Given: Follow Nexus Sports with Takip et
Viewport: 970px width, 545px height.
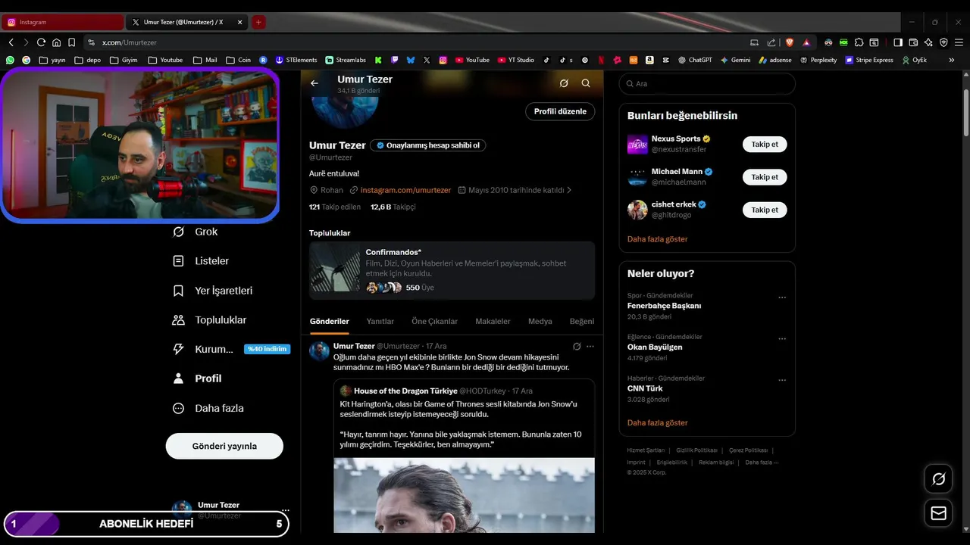Looking at the screenshot, I should 765,144.
